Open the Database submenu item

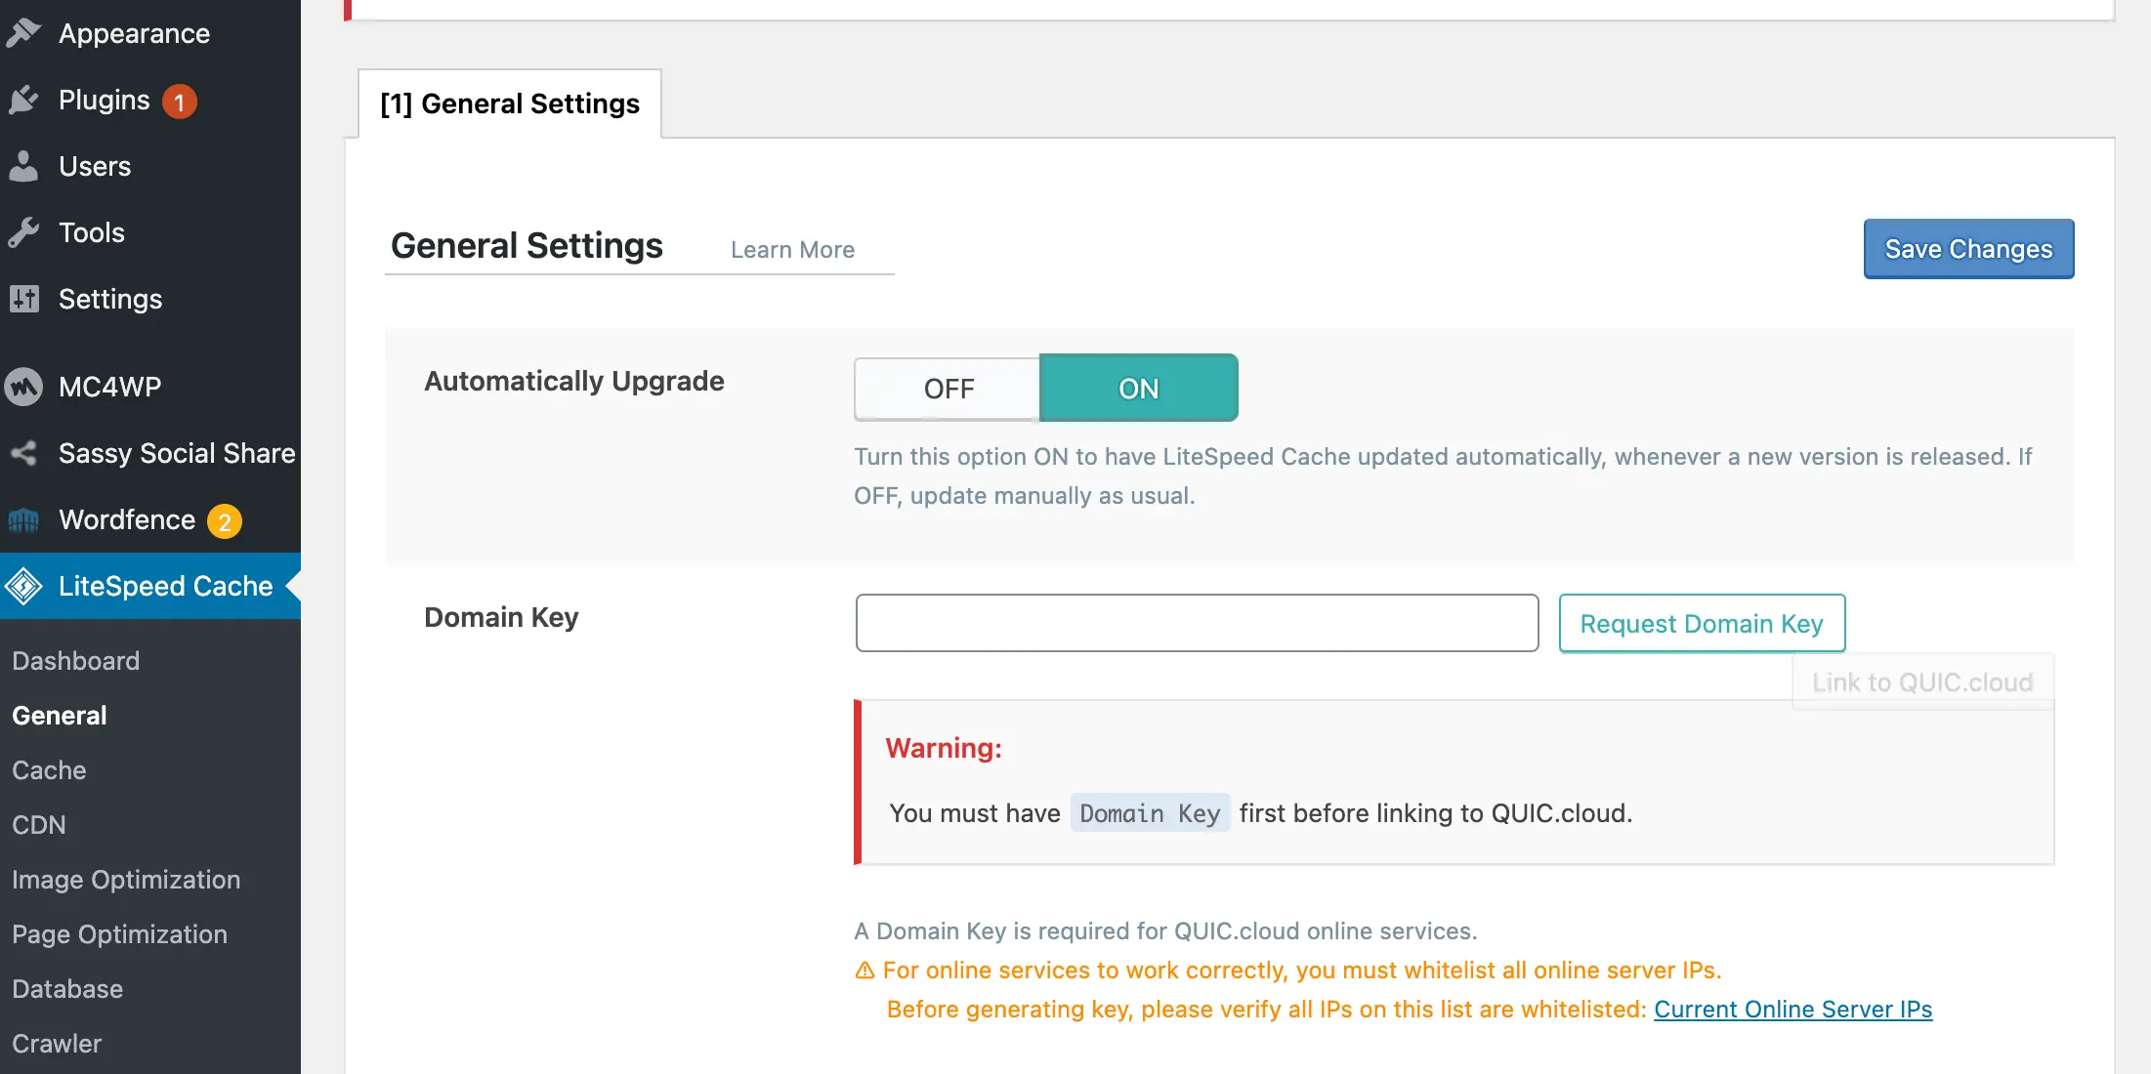click(x=67, y=989)
